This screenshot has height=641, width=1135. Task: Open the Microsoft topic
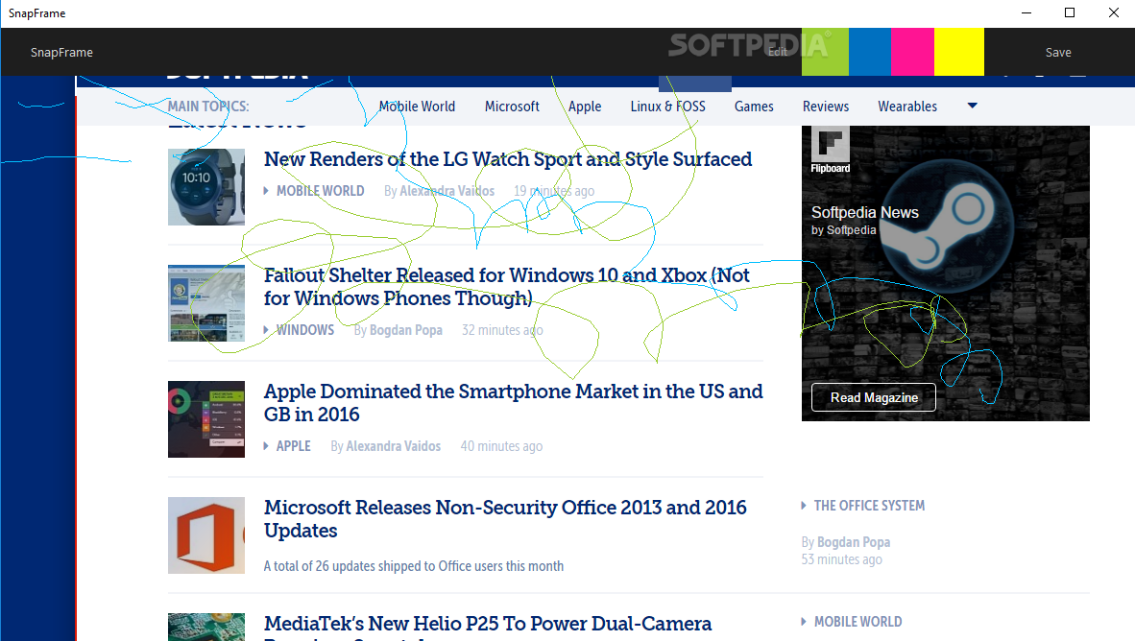tap(512, 107)
